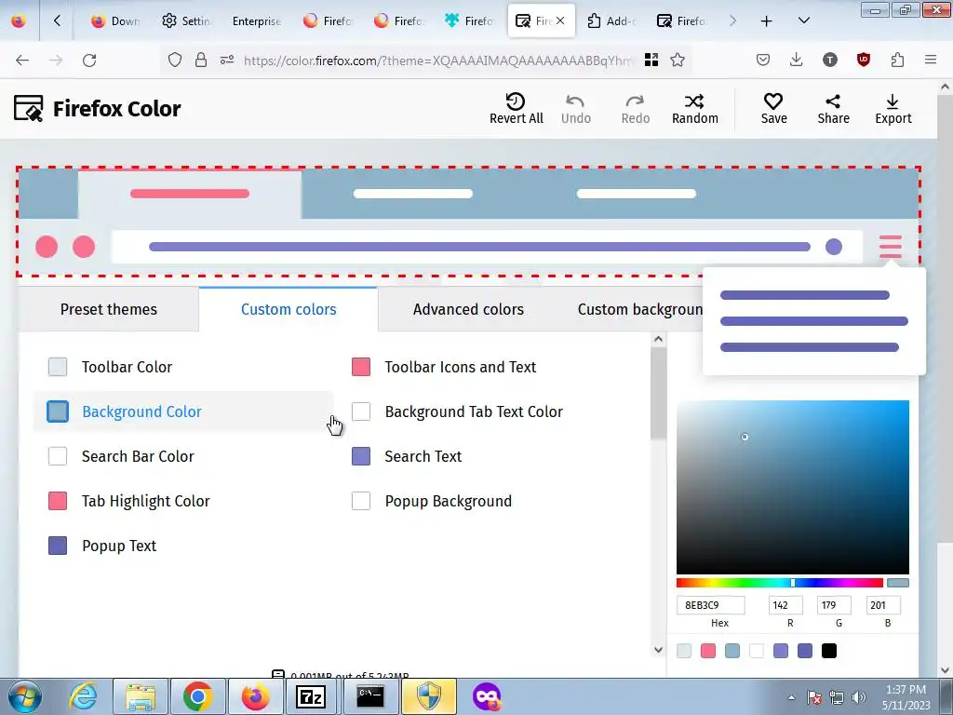
Task: Open site permissions icon in address bar
Action: (x=227, y=61)
